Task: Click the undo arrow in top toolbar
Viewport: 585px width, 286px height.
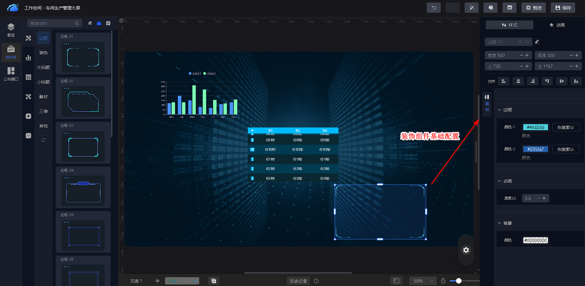Action: pos(433,8)
